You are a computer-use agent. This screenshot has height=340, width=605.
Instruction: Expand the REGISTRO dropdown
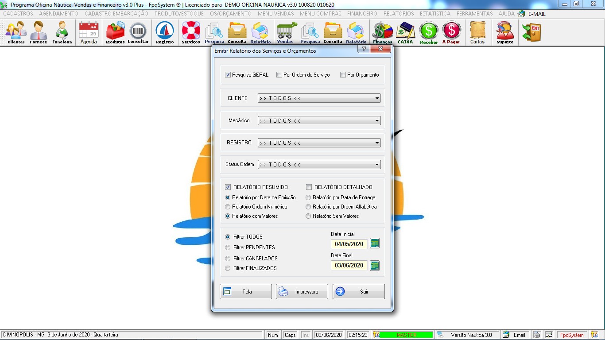(x=319, y=143)
